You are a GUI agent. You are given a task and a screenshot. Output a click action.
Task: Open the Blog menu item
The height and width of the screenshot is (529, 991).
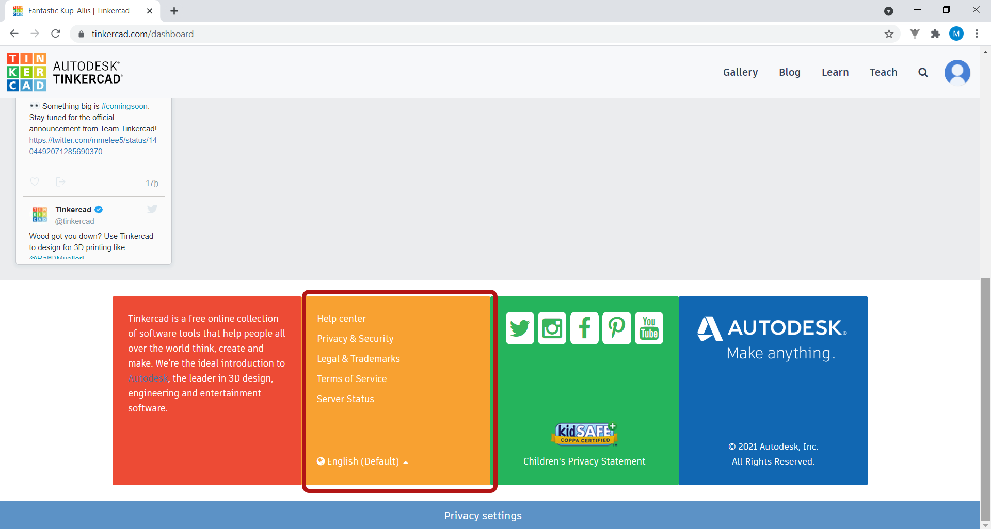click(x=790, y=73)
